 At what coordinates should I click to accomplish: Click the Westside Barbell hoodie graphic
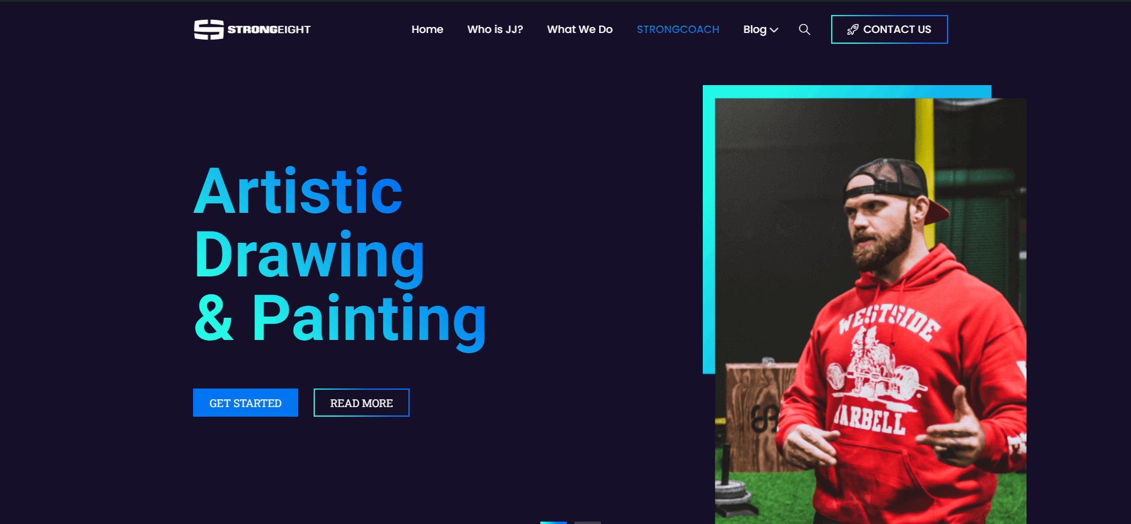tap(879, 368)
